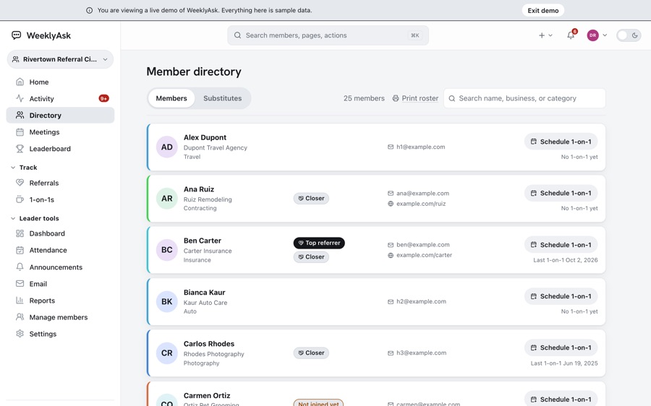Click the AR avatar for Ana Ruiz
Screen dimensions: 651x406
point(167,198)
